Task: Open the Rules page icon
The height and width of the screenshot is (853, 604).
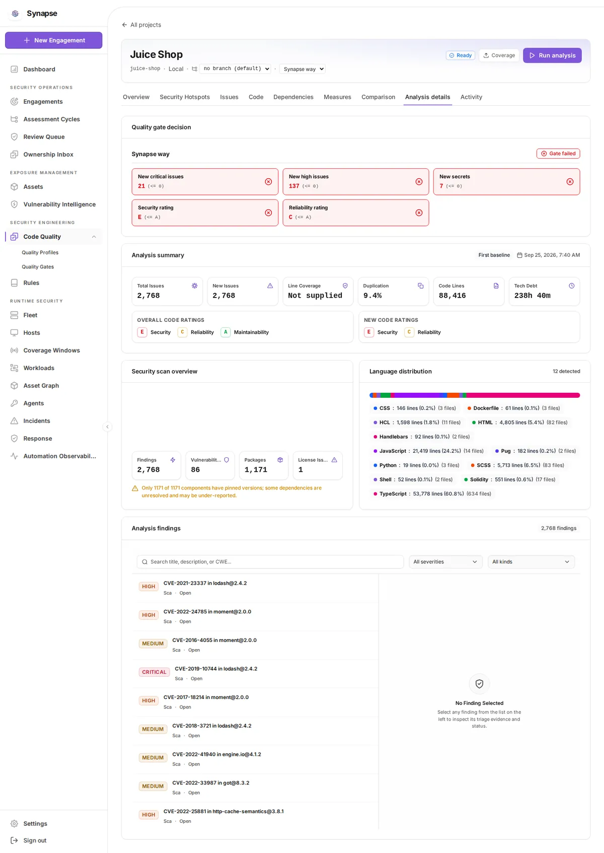Action: click(x=14, y=283)
